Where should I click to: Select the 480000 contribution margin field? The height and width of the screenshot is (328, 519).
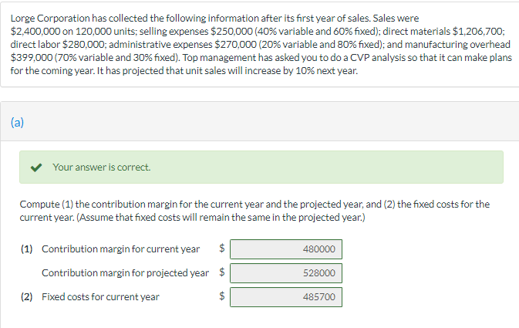click(286, 249)
